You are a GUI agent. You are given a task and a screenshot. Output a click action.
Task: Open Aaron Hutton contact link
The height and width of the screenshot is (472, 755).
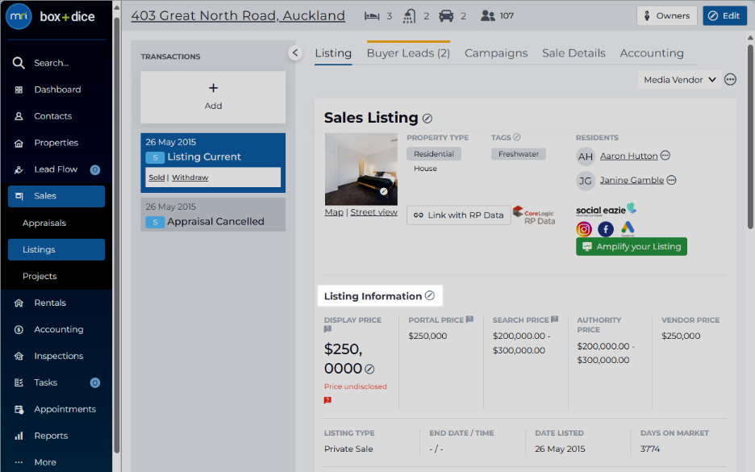click(628, 156)
